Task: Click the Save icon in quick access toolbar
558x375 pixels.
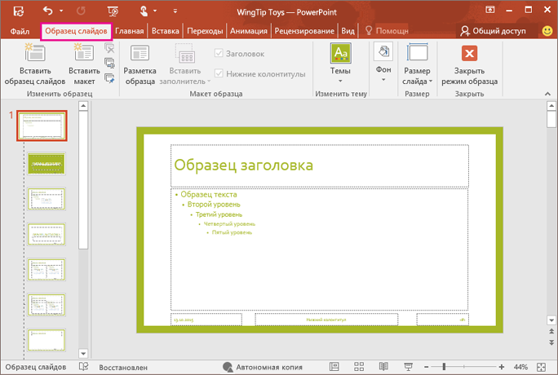Action: (x=18, y=11)
